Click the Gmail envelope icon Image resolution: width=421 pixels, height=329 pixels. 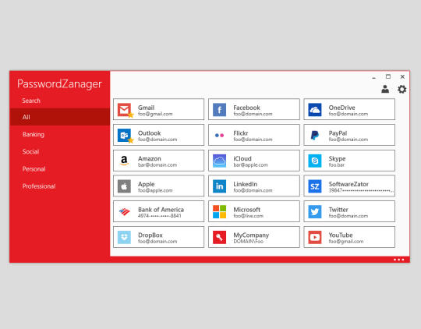pyautogui.click(x=124, y=110)
